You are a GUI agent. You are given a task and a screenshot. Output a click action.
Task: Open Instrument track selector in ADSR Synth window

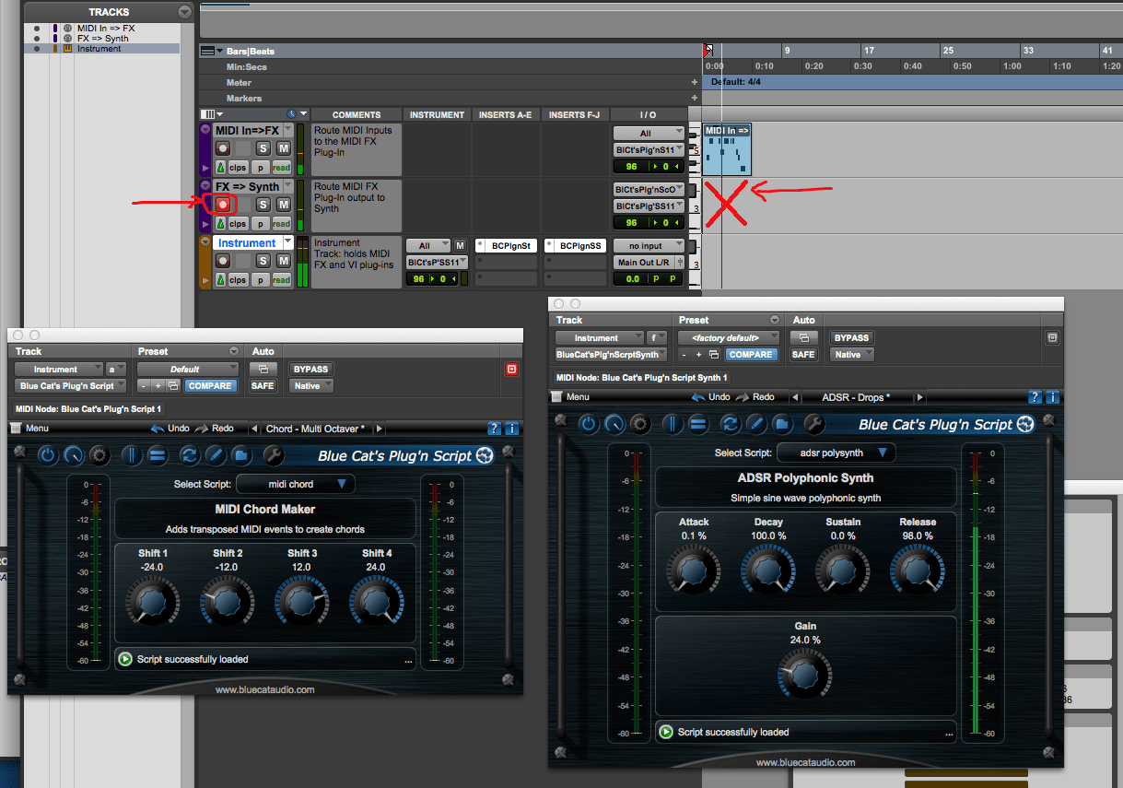pyautogui.click(x=599, y=337)
